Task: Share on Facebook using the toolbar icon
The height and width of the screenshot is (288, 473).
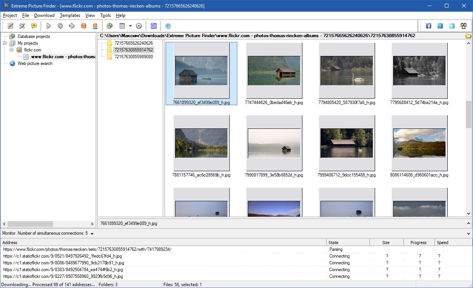Action: click(x=429, y=26)
